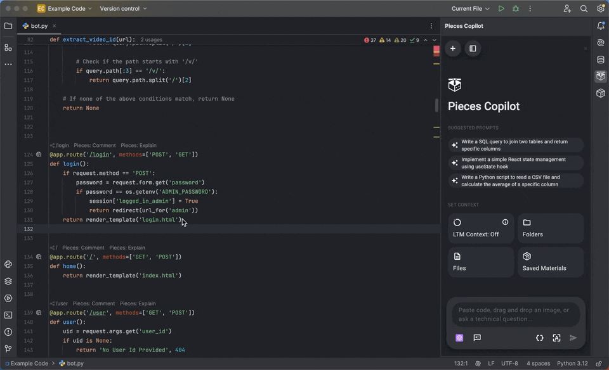The image size is (609, 370).
Task: Show LTM Context info icon
Action: [x=505, y=222]
